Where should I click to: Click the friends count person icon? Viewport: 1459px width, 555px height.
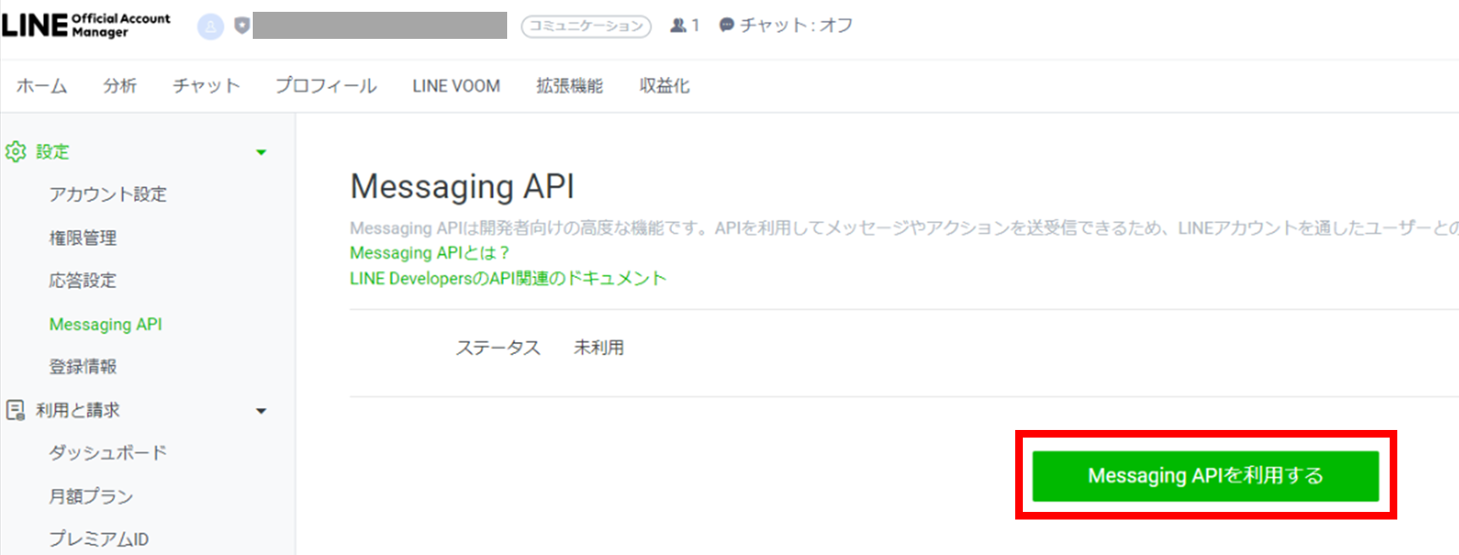(678, 25)
